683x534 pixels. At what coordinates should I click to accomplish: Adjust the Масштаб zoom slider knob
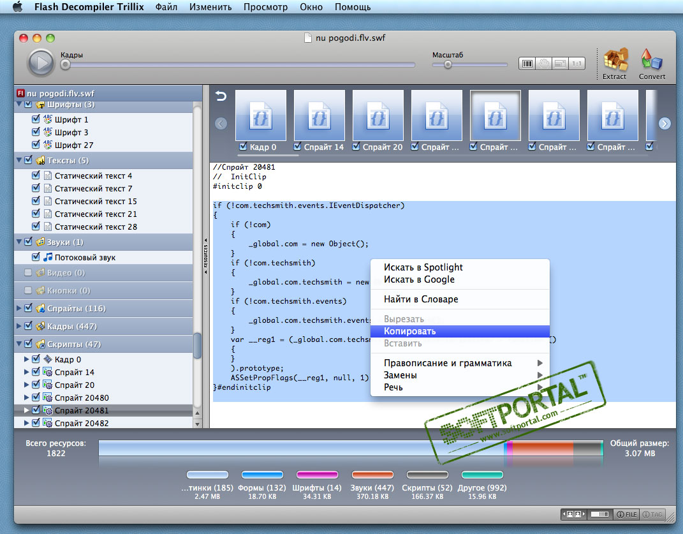click(448, 65)
